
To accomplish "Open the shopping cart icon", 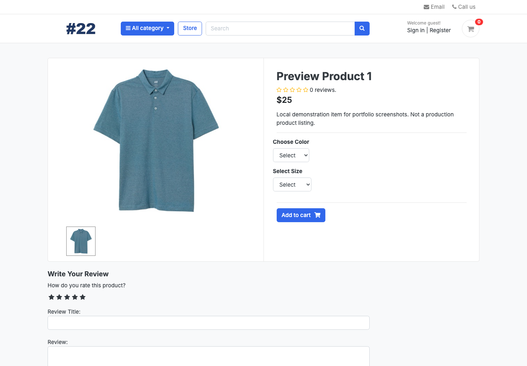I will click(471, 29).
